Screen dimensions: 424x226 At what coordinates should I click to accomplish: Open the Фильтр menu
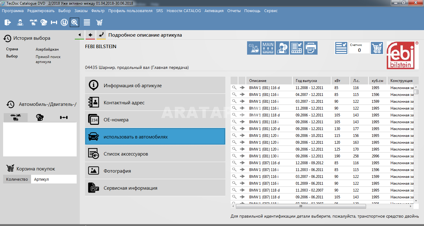[98, 11]
